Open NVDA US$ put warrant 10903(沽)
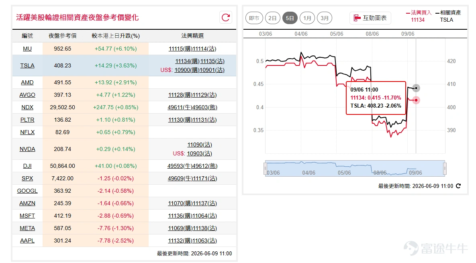 (200, 153)
